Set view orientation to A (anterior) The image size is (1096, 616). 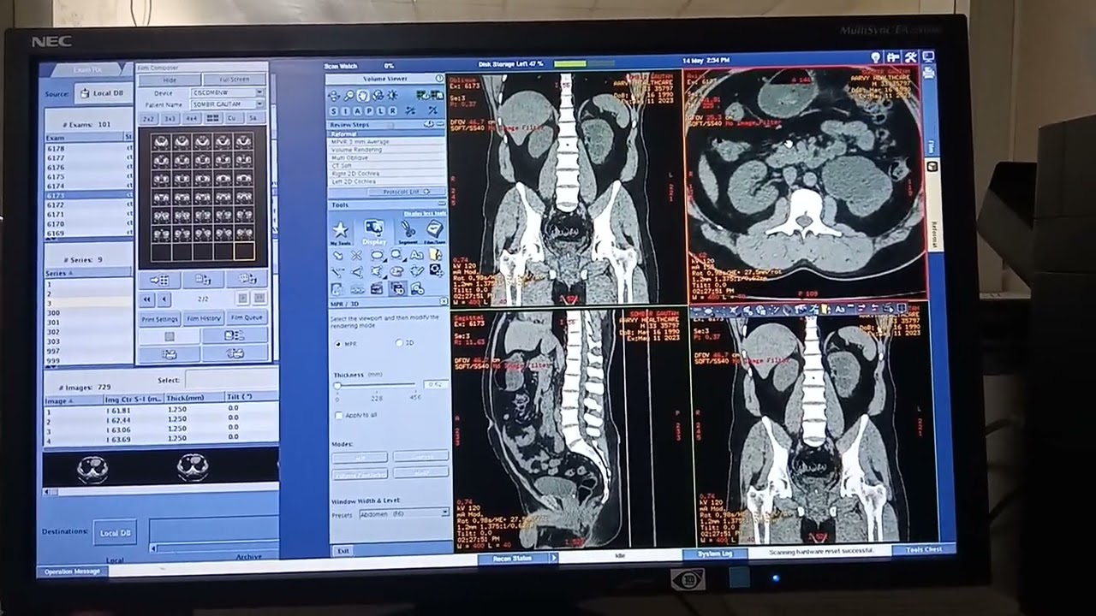tap(357, 111)
